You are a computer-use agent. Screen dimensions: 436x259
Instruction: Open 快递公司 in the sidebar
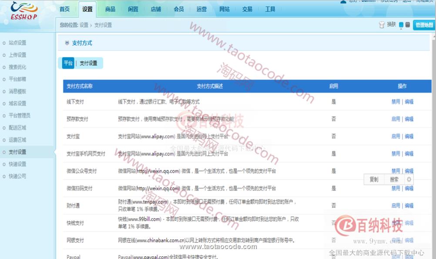click(17, 176)
